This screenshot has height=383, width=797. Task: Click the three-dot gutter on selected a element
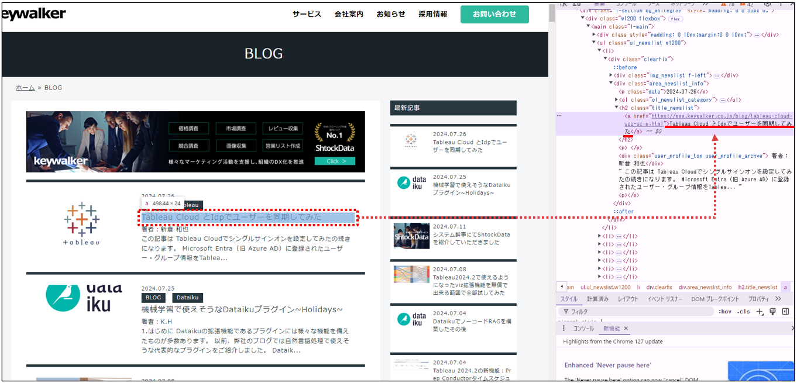pyautogui.click(x=559, y=116)
